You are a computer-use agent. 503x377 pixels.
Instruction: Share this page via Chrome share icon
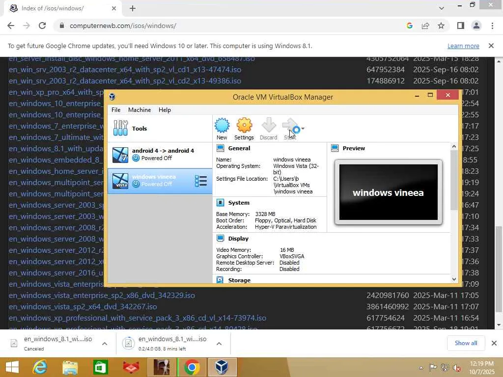pyautogui.click(x=425, y=26)
